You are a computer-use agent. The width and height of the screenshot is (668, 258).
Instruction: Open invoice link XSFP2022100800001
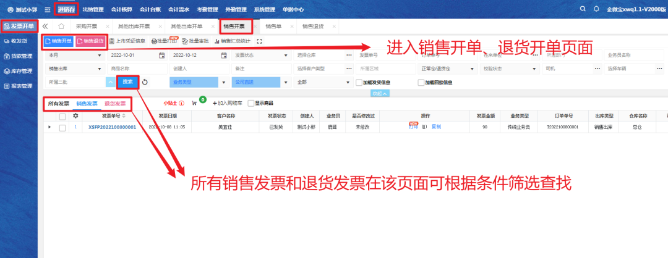coord(112,127)
